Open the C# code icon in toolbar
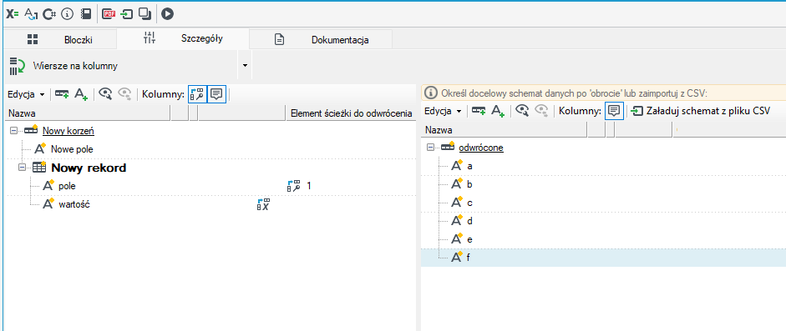Screen dimensions: 786x331 (x=49, y=14)
